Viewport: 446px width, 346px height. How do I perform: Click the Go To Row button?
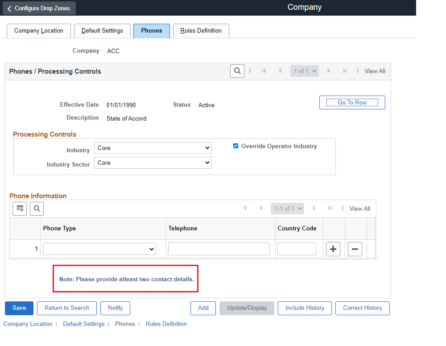pyautogui.click(x=352, y=103)
